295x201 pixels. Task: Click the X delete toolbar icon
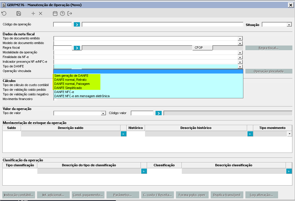(41, 13)
